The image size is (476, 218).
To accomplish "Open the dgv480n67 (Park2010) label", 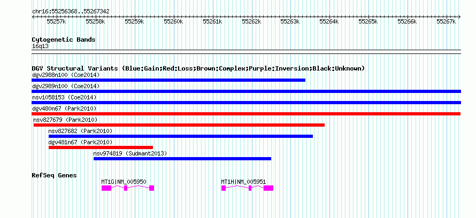I will (x=64, y=108).
